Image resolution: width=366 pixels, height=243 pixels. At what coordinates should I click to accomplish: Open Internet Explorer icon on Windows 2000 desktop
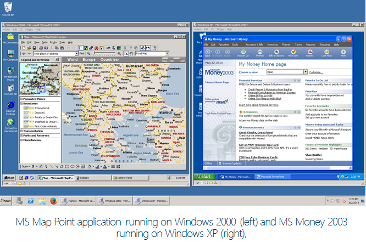pos(10,109)
